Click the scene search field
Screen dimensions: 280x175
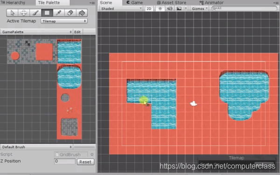tap(244, 8)
